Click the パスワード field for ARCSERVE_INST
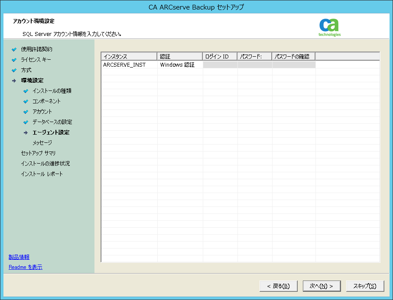393x300 pixels. [x=255, y=65]
